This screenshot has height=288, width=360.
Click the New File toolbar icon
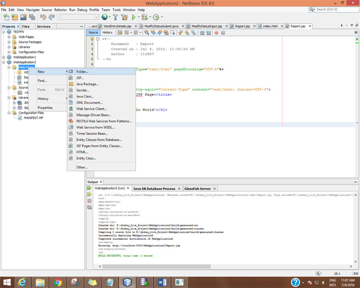tap(6, 17)
